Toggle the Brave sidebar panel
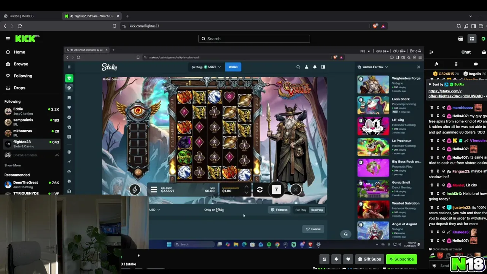Image resolution: width=487 pixels, height=274 pixels. (473, 26)
